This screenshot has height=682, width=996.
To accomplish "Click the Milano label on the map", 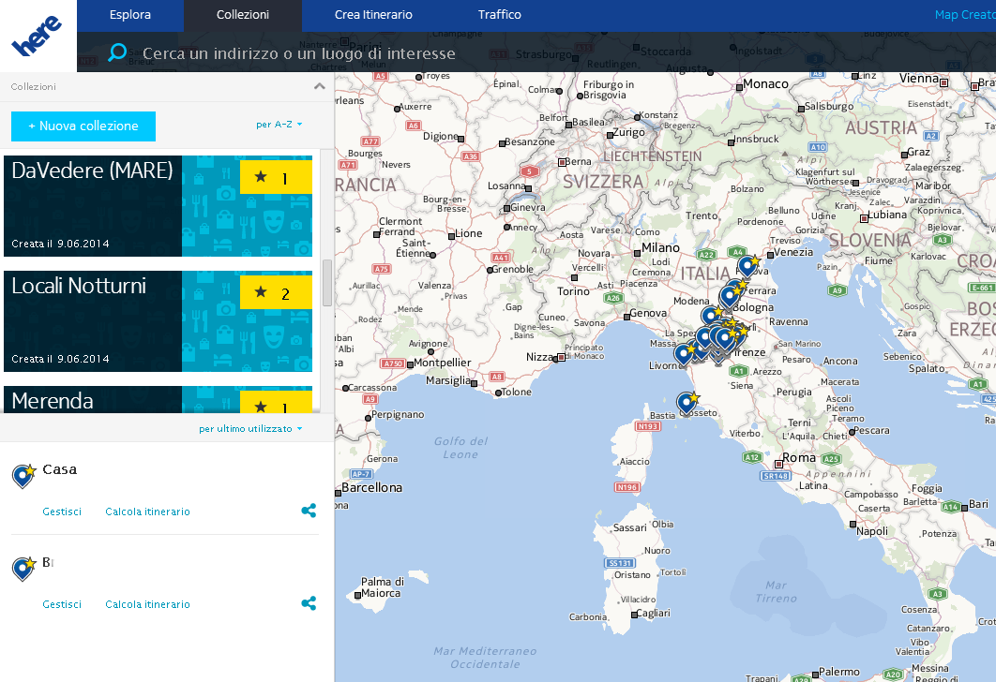I will coord(660,247).
